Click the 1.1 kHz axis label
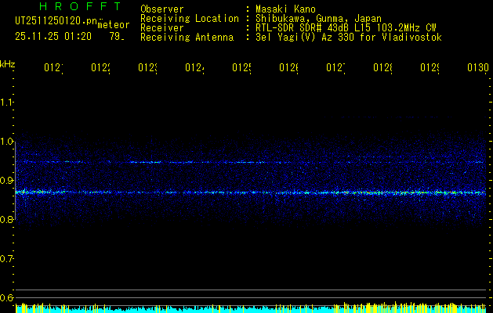Image resolution: width=493 pixels, height=313 pixels. [x=6, y=103]
